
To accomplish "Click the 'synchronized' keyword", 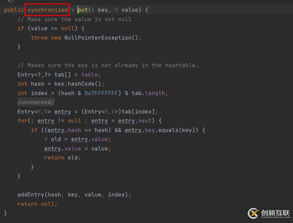I will [47, 10].
